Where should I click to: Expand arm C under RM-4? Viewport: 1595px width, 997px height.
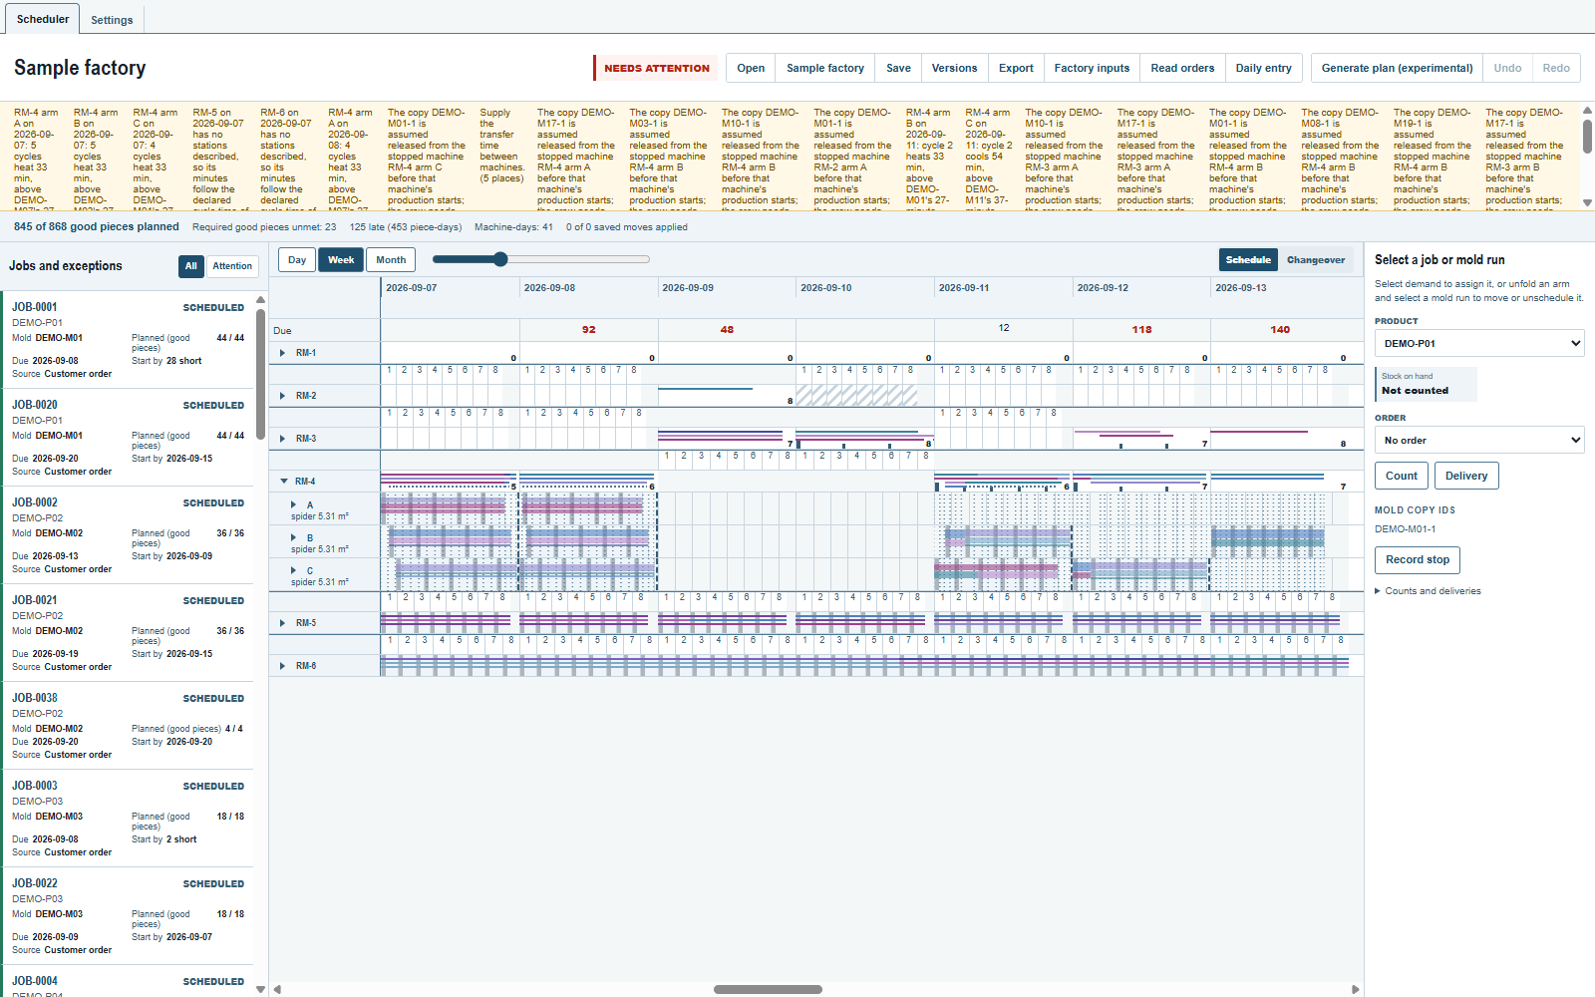293,571
